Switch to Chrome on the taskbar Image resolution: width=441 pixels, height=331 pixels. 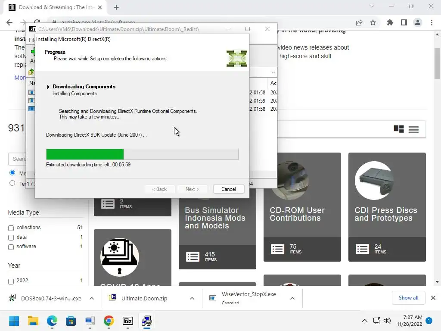coord(109,321)
